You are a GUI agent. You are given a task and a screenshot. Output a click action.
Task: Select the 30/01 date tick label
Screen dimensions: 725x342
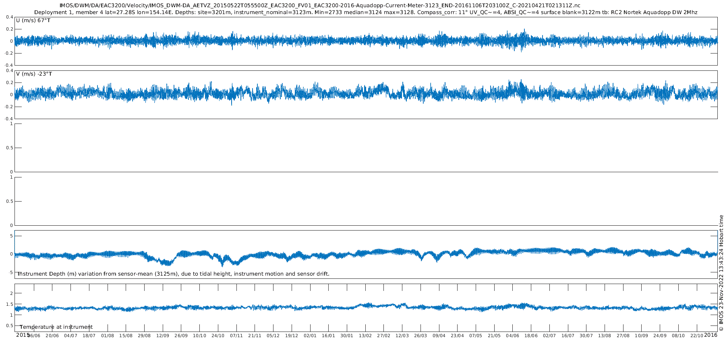(347, 336)
